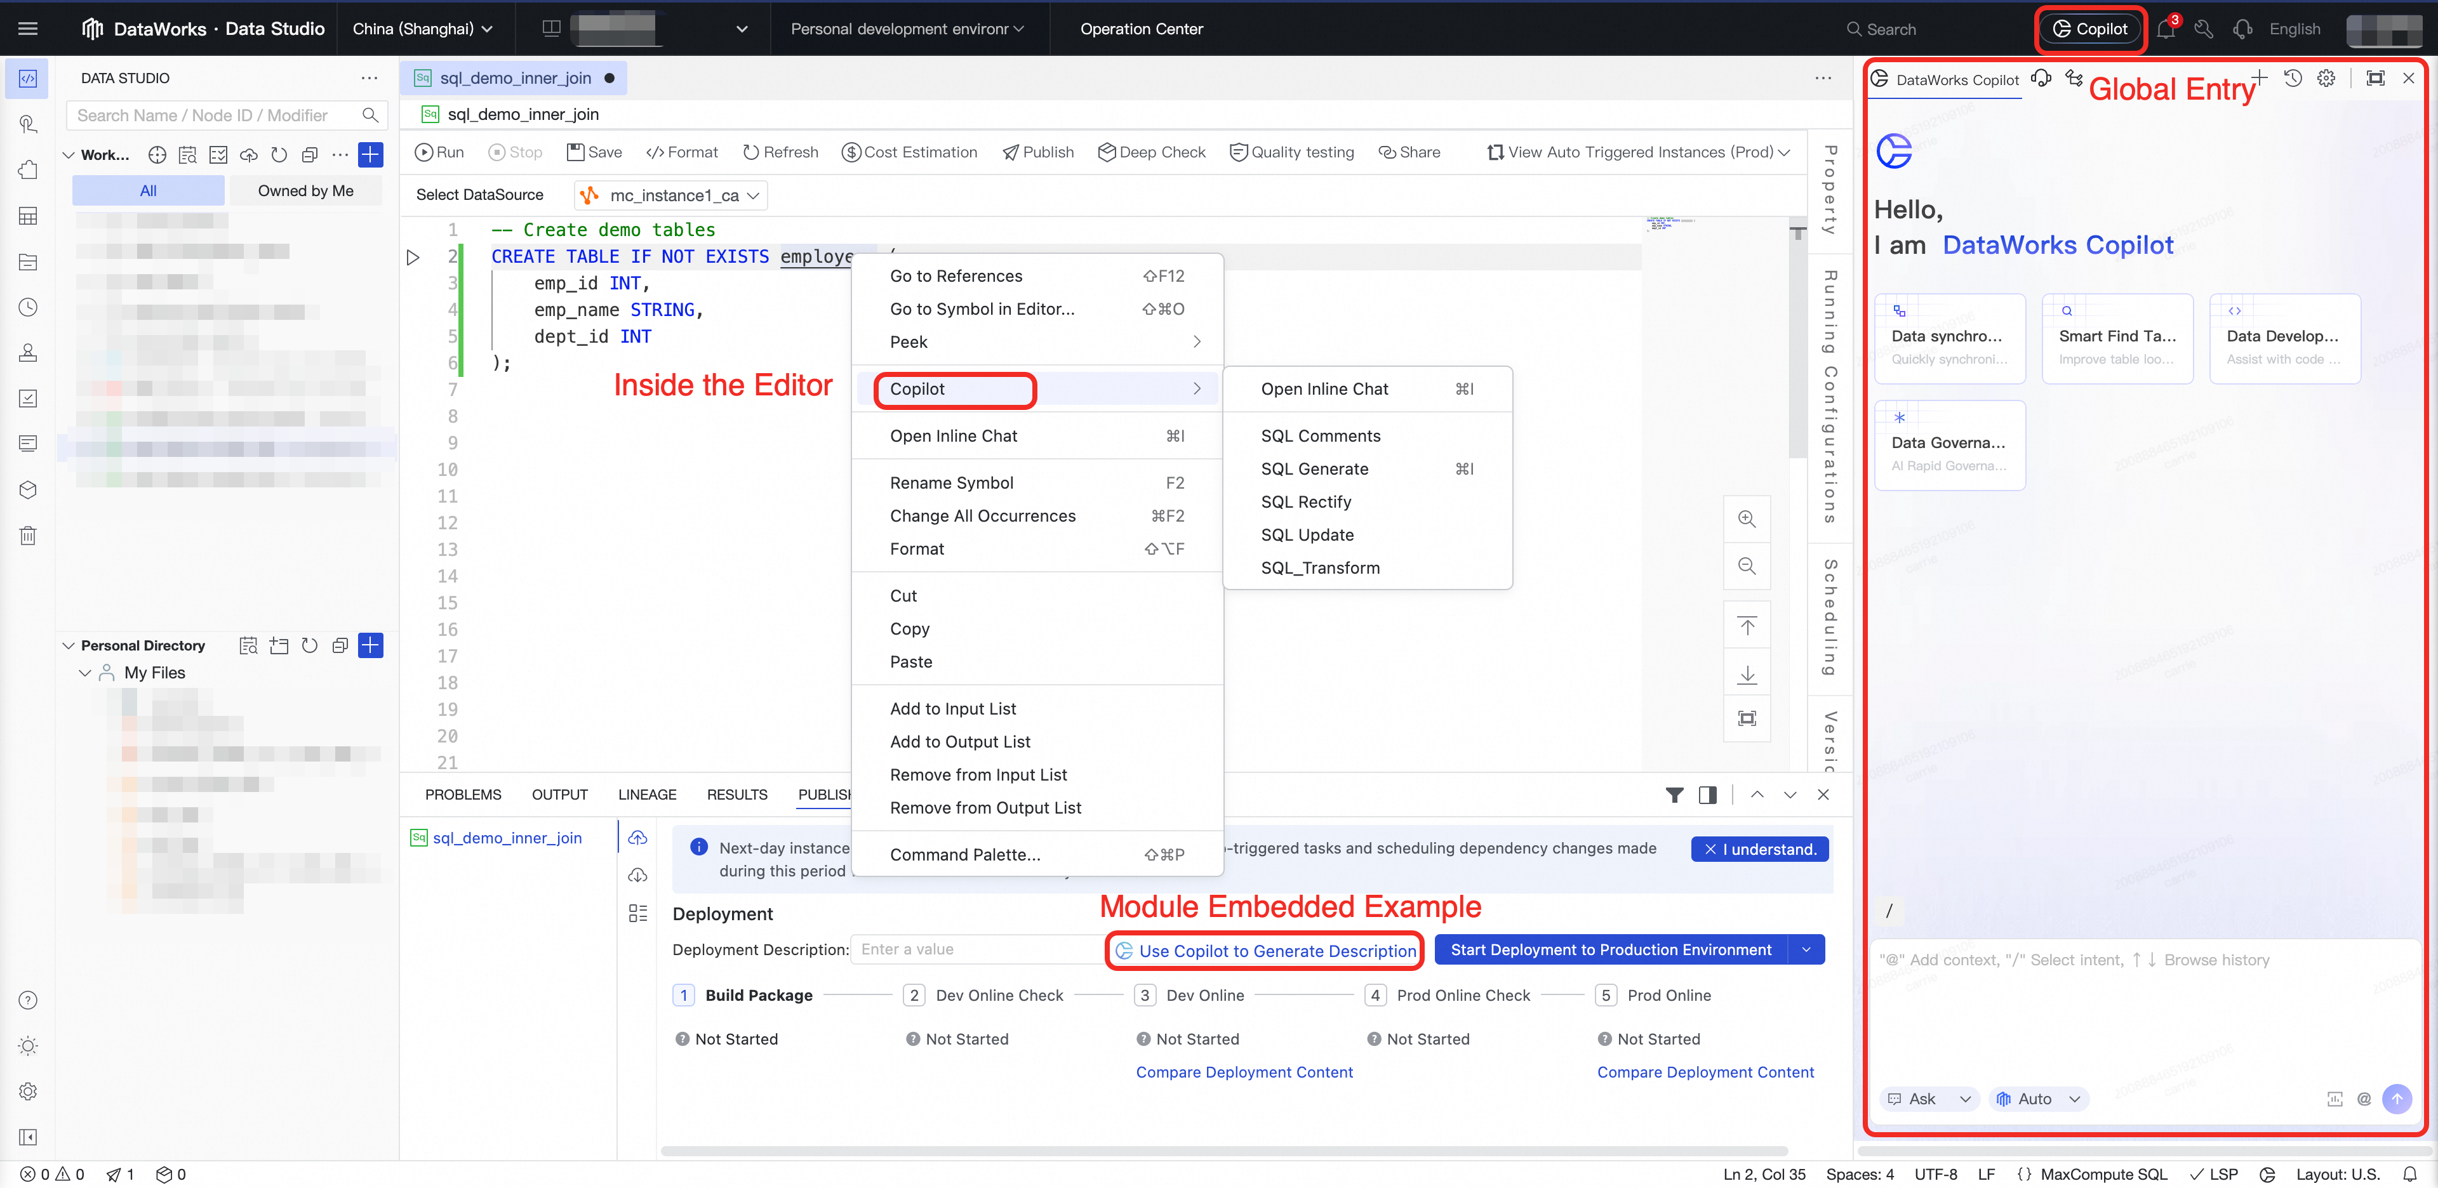Expand the China (Shanghai) region dropdown
This screenshot has width=2438, height=1188.
pos(422,29)
